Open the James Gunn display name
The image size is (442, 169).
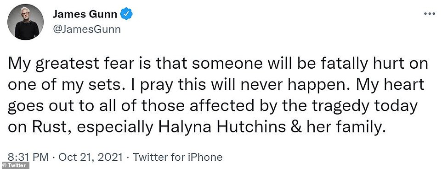(x=85, y=14)
